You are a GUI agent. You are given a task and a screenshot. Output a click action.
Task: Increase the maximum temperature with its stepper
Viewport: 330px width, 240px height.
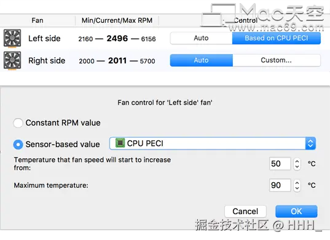point(297,183)
